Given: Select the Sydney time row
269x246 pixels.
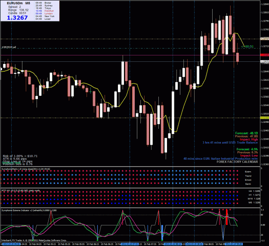Looking at the screenshot, I should point(44,6).
